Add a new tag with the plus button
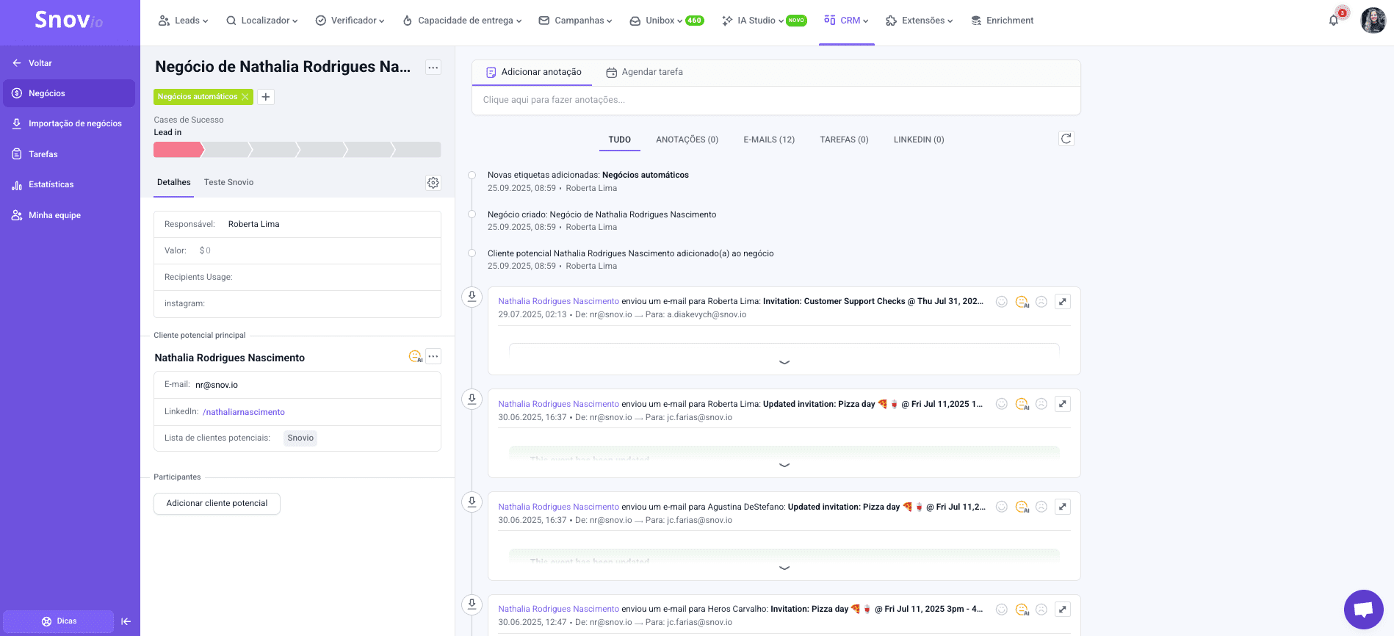Image resolution: width=1394 pixels, height=636 pixels. click(266, 97)
